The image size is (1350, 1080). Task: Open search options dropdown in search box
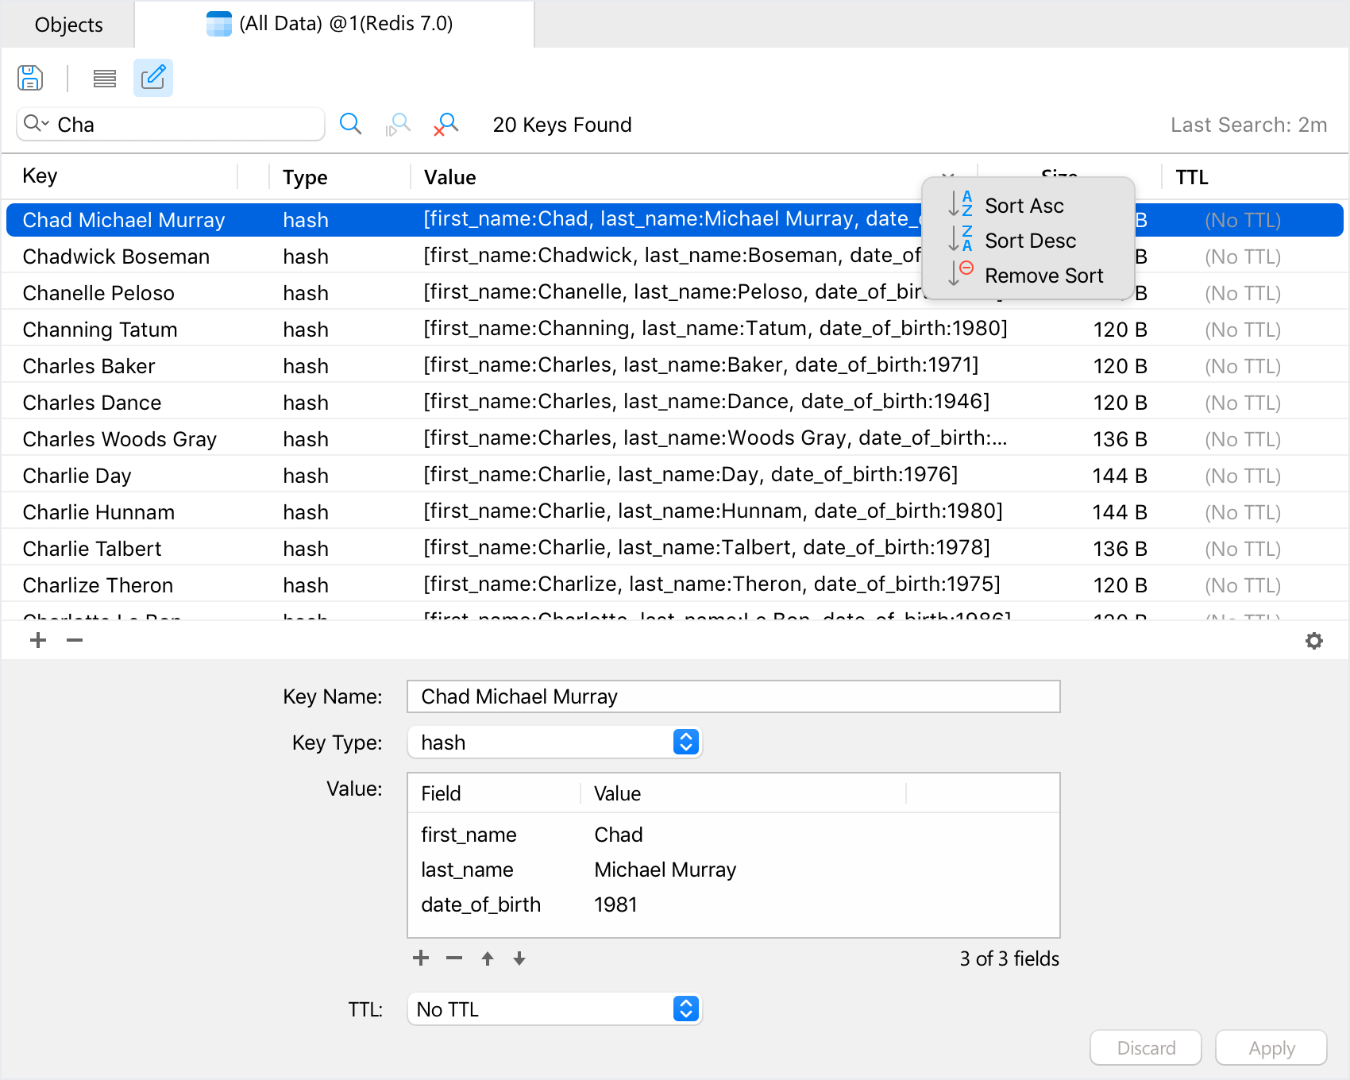click(x=37, y=124)
